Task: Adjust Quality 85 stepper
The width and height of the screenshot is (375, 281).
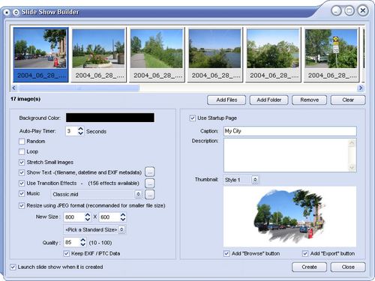Action: pos(82,242)
